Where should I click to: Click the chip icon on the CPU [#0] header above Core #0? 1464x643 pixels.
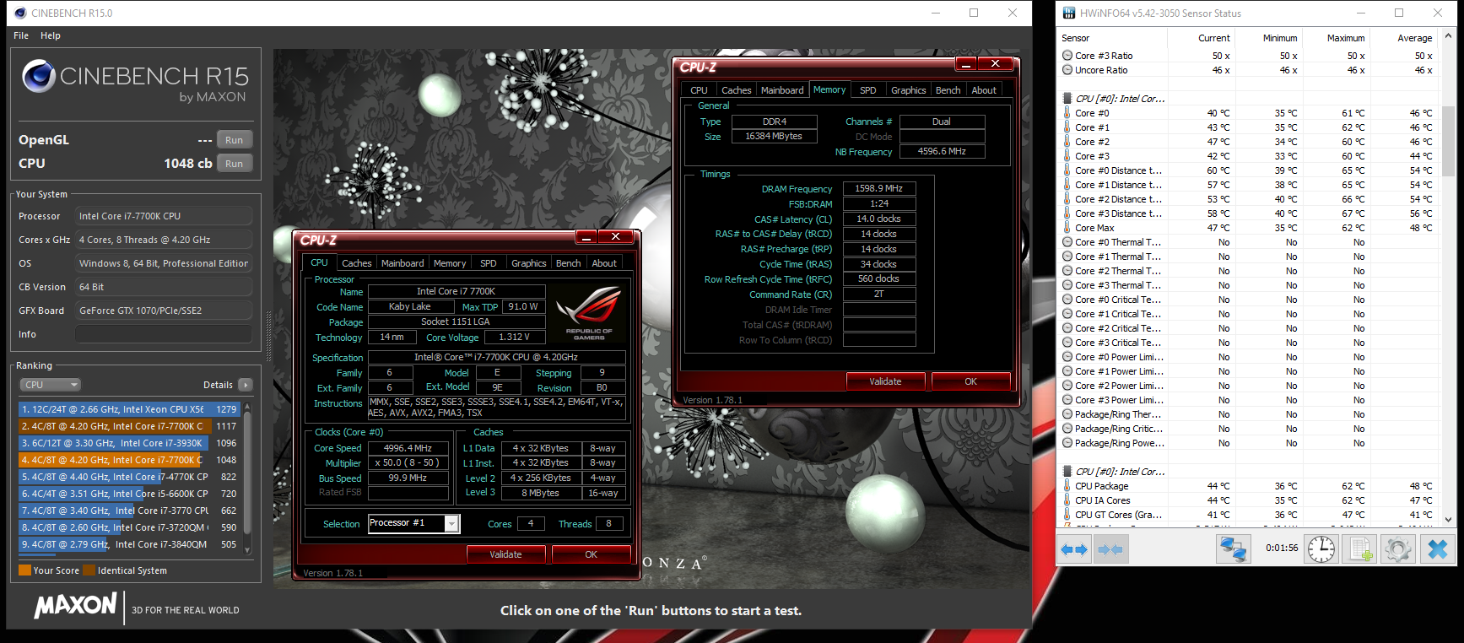[x=1067, y=99]
